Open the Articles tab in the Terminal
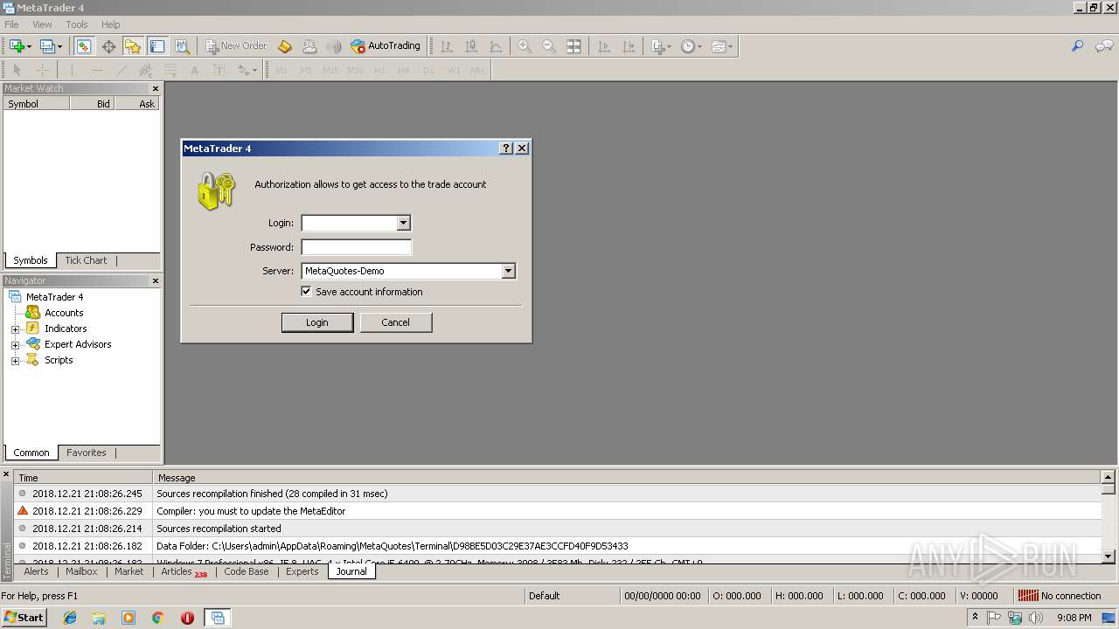Viewport: 1119px width, 629px height. tap(184, 571)
